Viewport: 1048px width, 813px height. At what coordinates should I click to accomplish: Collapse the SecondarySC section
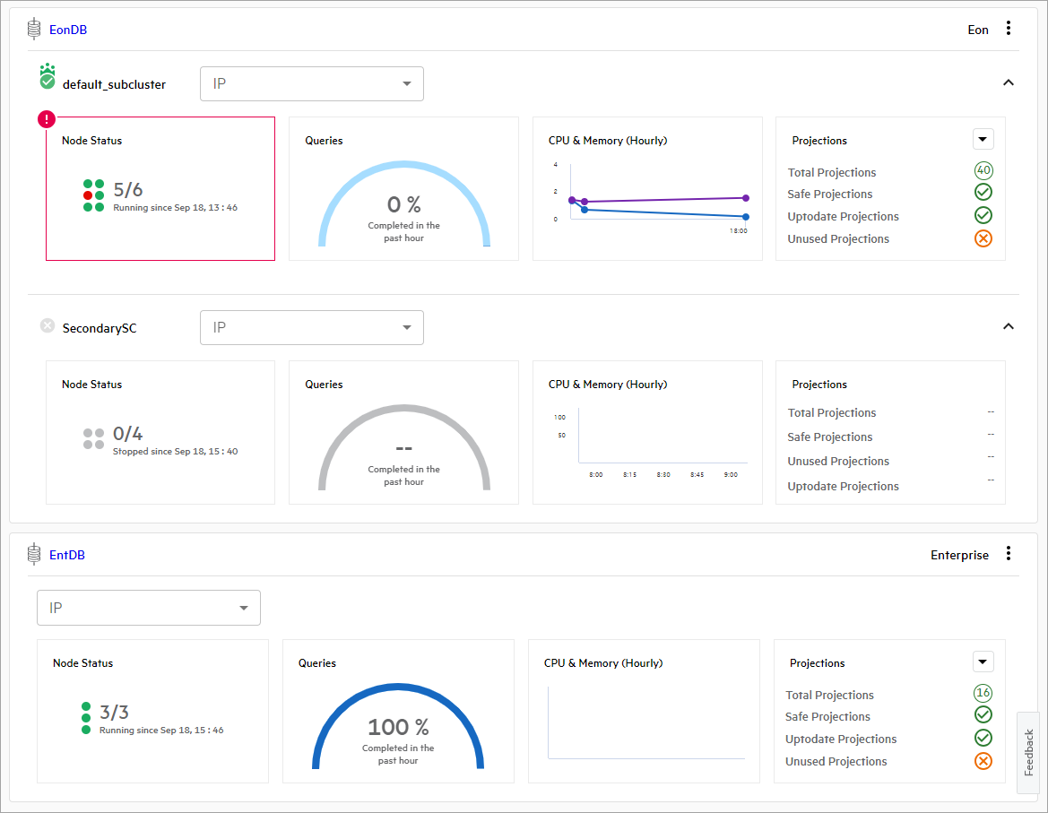coord(1009,326)
